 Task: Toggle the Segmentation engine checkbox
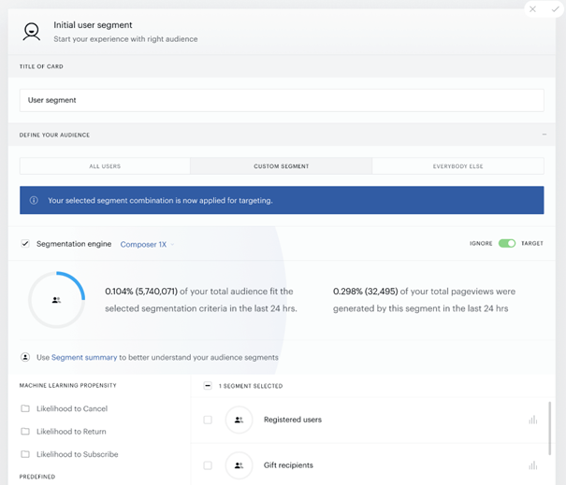click(25, 244)
